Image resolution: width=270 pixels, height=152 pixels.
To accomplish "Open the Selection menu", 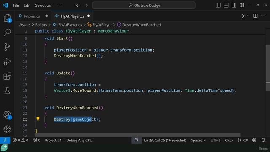I will tap(43, 5).
